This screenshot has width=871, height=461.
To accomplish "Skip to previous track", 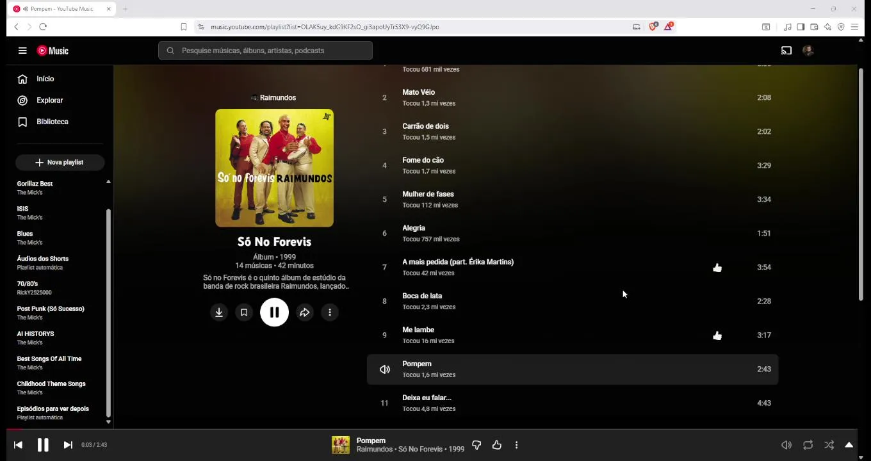I will coord(18,445).
